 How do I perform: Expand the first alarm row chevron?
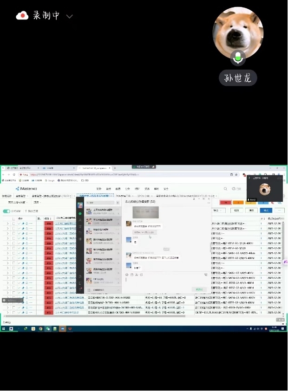7,224
